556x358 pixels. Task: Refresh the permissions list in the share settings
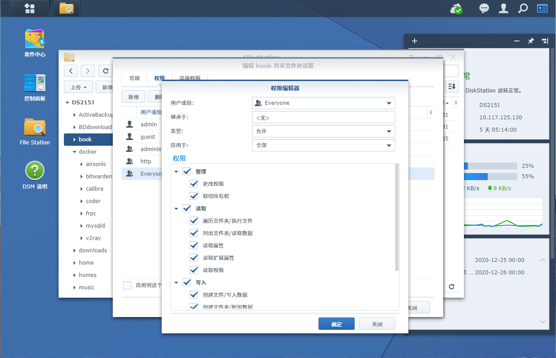click(x=452, y=286)
